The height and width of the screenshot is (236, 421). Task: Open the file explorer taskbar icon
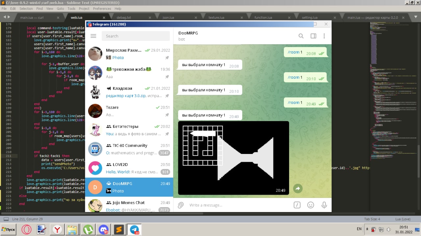point(72,230)
